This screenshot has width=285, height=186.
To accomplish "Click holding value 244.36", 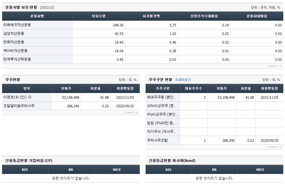I will [118, 25].
